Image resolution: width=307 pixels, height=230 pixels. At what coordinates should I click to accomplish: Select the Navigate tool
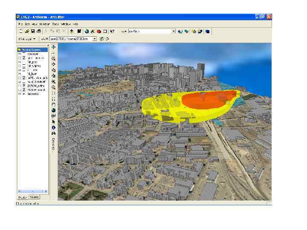pos(53,47)
